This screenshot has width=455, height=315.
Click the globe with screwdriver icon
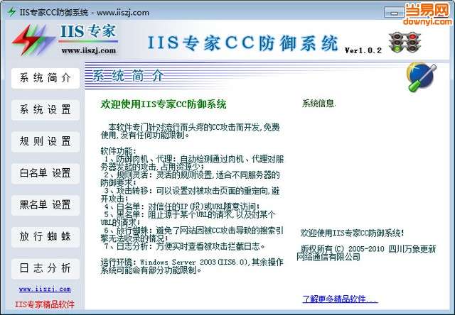click(422, 77)
